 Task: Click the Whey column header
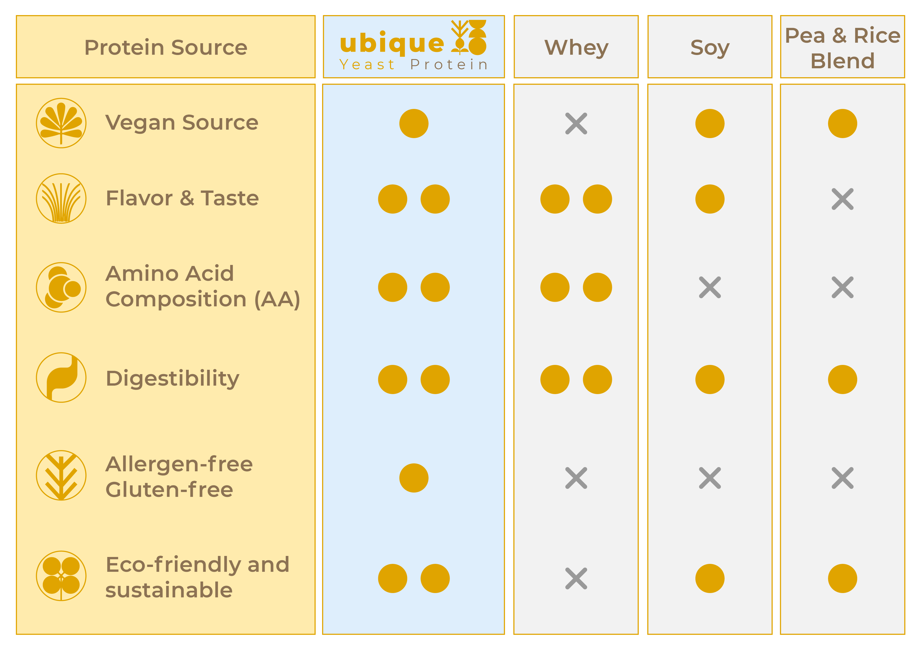coord(576,47)
